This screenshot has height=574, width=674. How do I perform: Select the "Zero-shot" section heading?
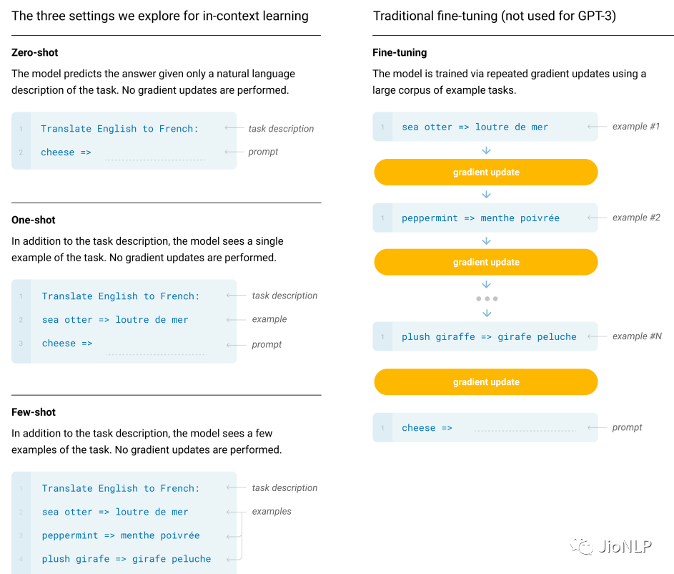click(x=35, y=53)
